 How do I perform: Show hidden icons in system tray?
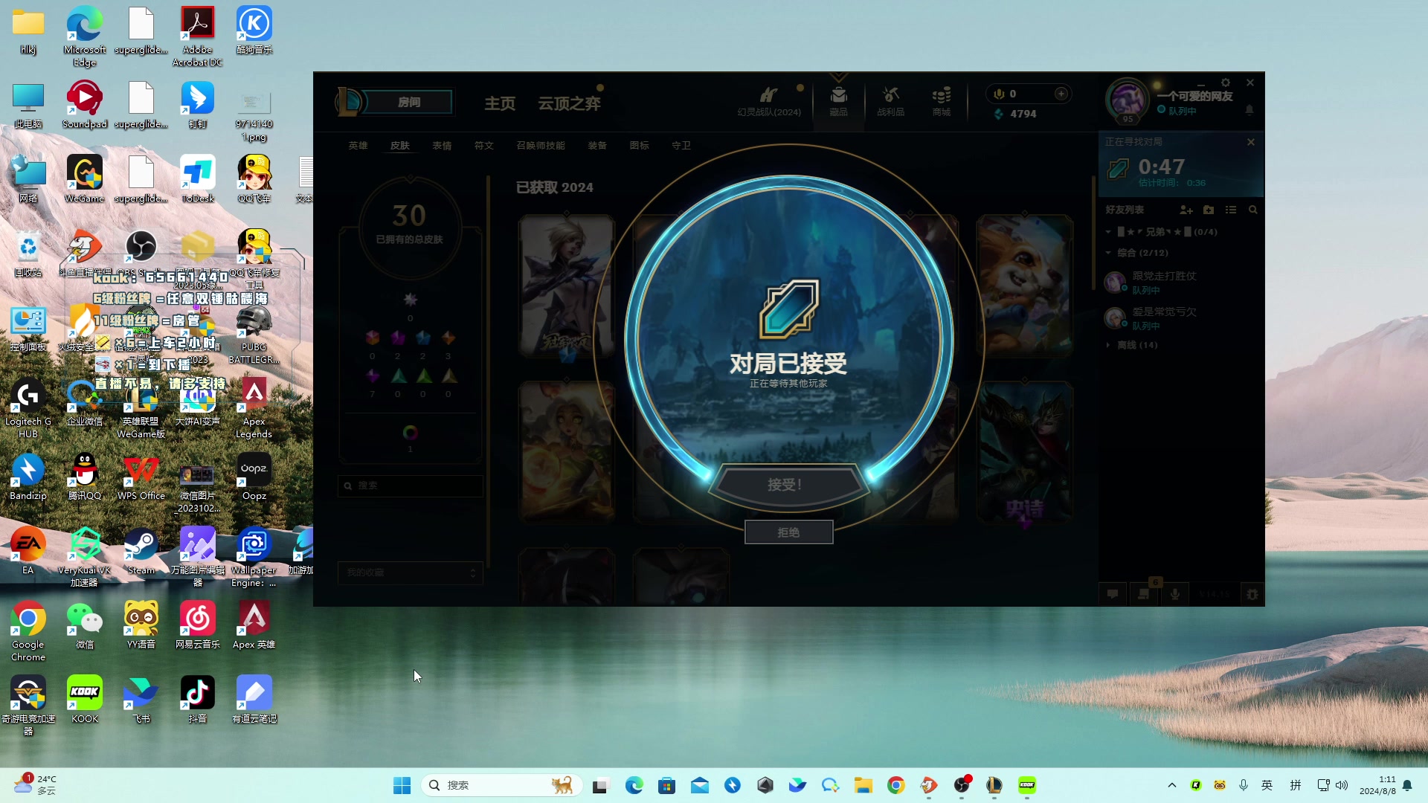pyautogui.click(x=1172, y=785)
